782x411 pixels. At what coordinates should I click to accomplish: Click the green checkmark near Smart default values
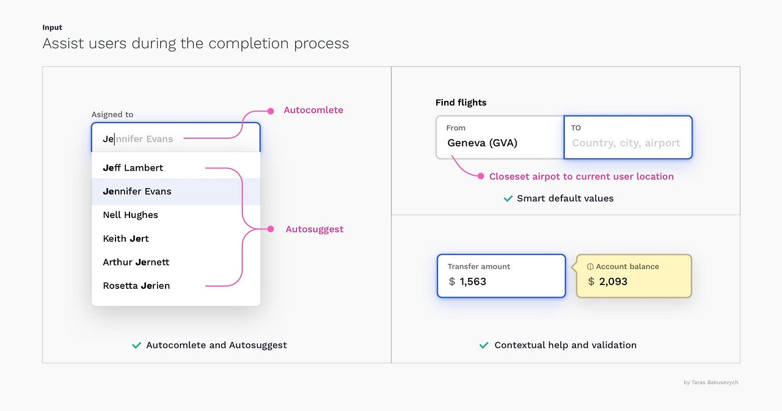(x=508, y=198)
